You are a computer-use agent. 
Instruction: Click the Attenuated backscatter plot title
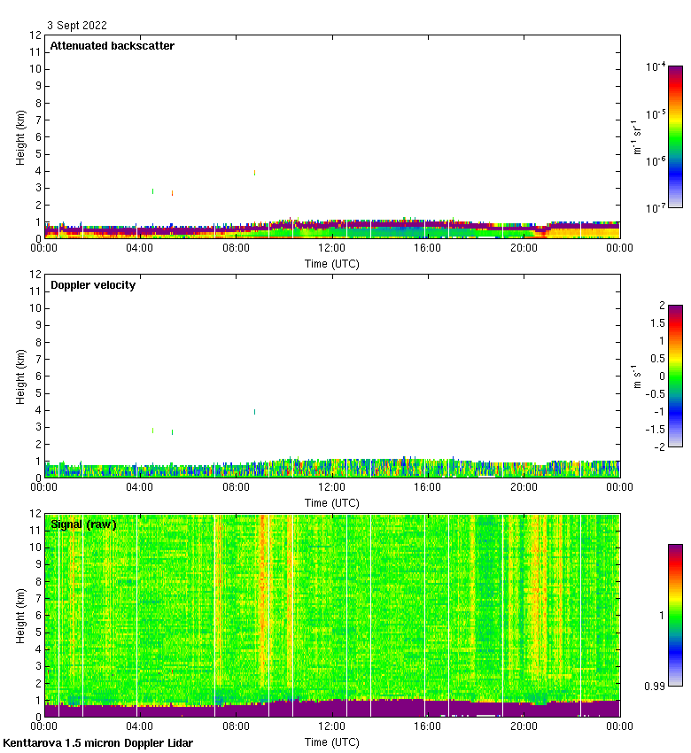tap(112, 46)
